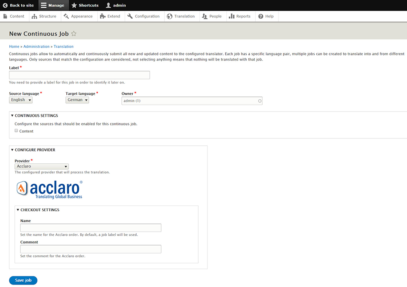Open the Target language dropdown
This screenshot has height=287, width=407.
pyautogui.click(x=77, y=100)
